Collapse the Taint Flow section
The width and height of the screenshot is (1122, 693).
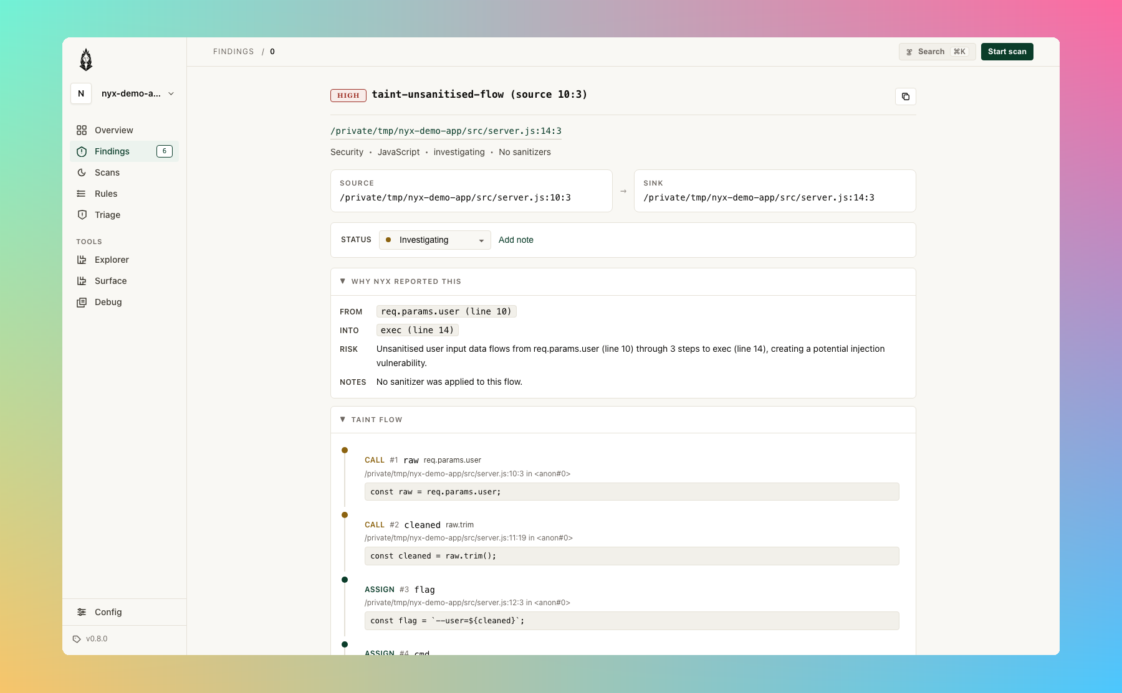point(371,420)
